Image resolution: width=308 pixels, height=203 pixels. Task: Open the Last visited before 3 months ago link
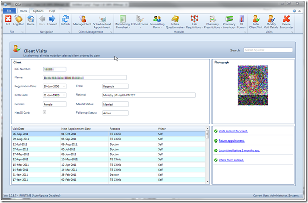[239, 150]
